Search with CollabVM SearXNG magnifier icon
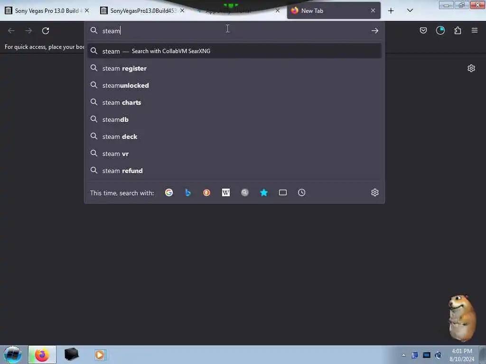 click(245, 192)
